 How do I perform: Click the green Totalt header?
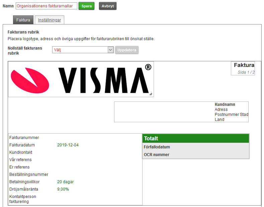point(196,138)
